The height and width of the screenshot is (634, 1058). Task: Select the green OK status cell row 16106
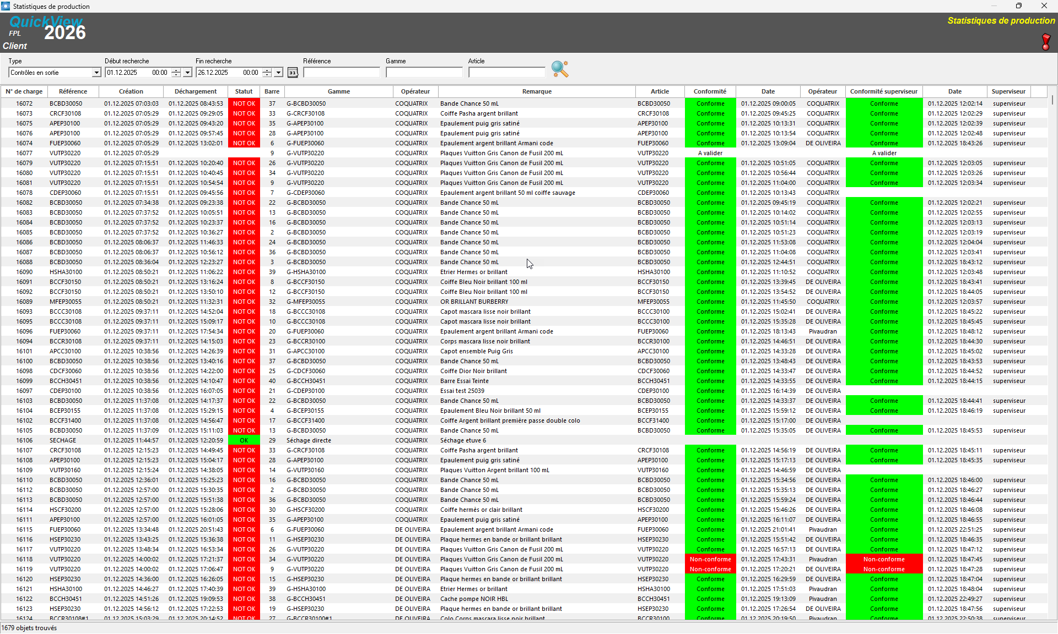[244, 440]
